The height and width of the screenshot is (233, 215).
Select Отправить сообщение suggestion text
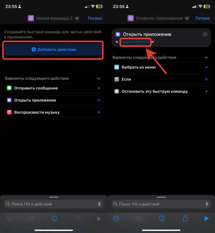point(36,88)
